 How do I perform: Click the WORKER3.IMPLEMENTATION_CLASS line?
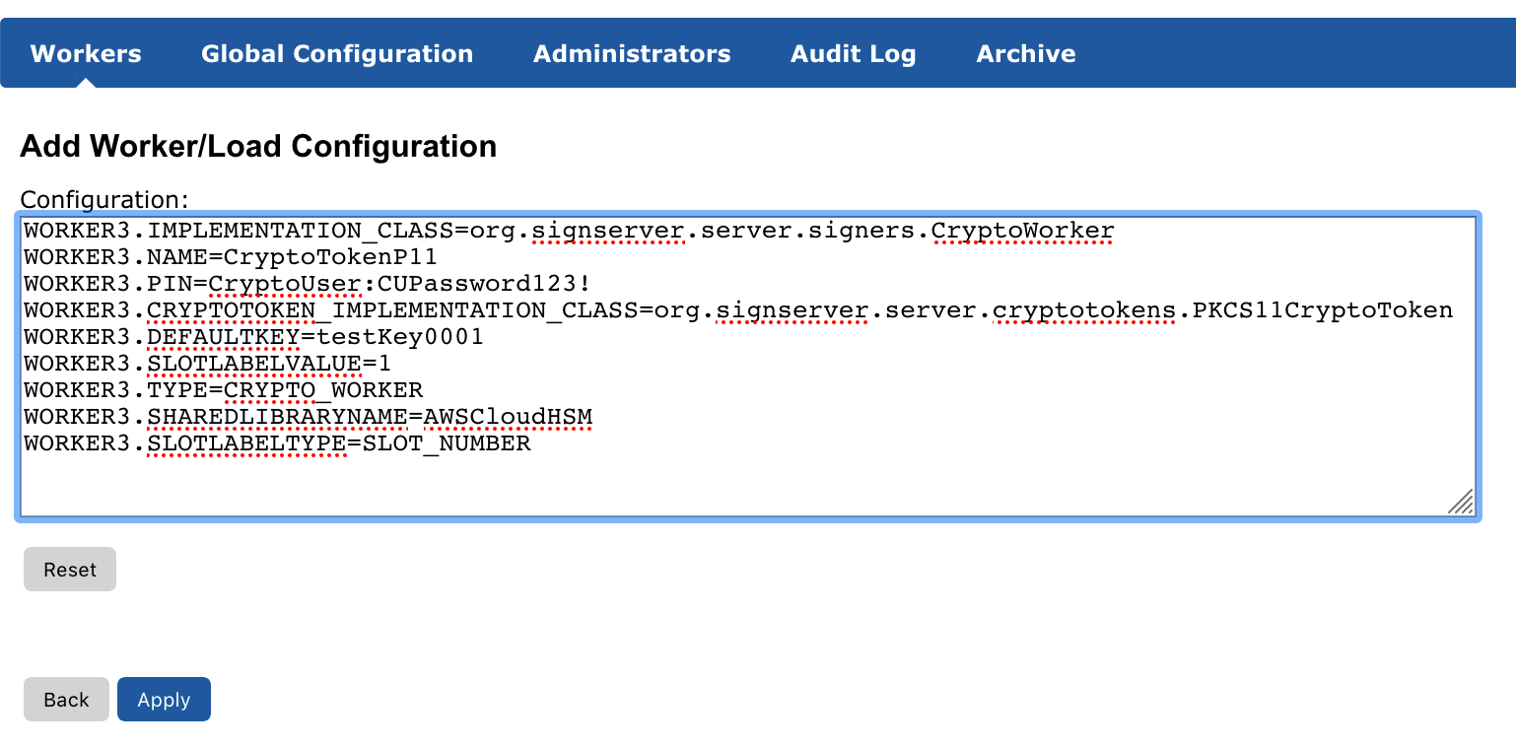pyautogui.click(x=569, y=232)
